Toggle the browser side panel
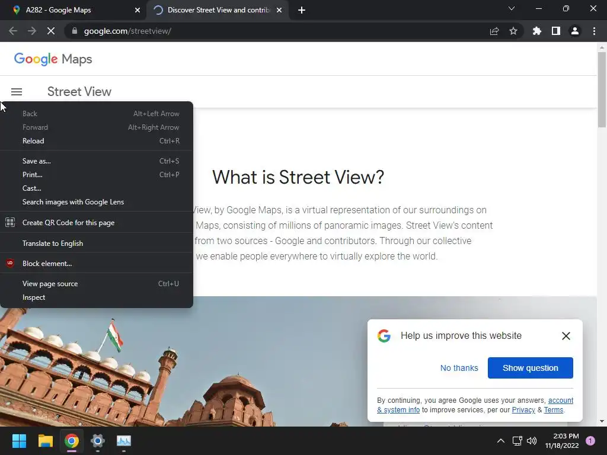607x455 pixels. pos(556,31)
